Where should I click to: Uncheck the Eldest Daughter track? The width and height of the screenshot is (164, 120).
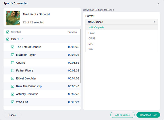pyautogui.click(x=13, y=78)
